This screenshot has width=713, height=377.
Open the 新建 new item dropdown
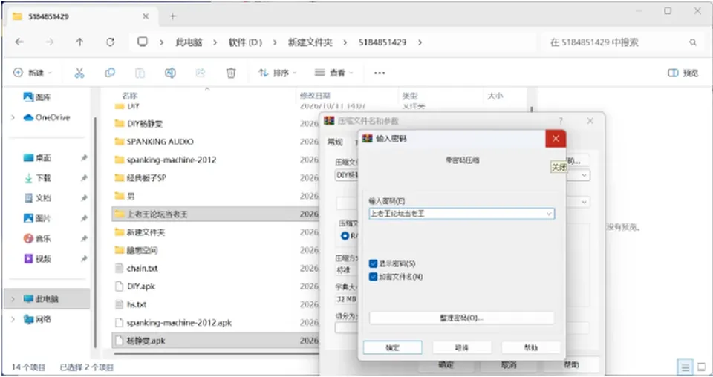pos(32,73)
